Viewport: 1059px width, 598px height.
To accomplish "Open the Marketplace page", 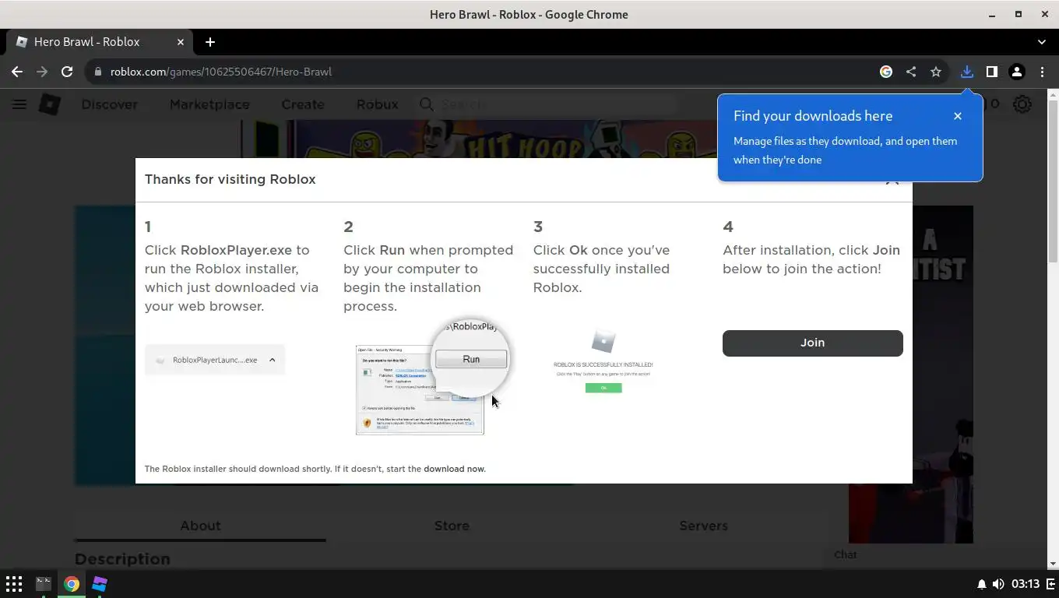I will tap(209, 104).
